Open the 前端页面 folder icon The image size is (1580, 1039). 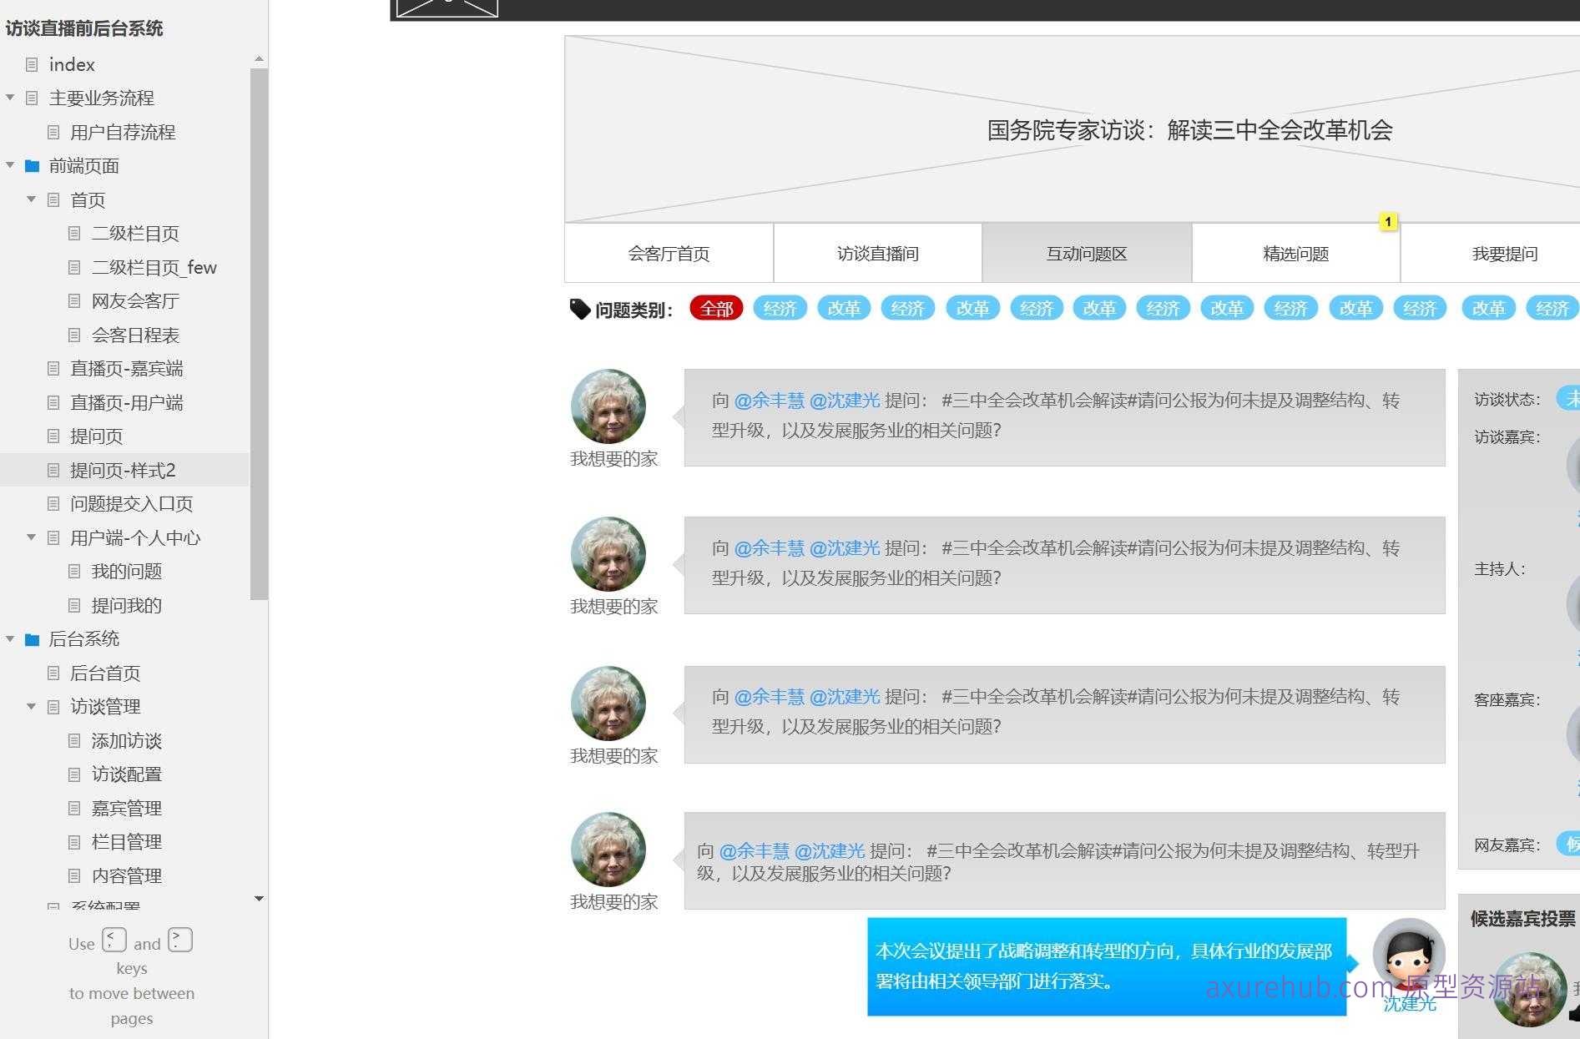click(32, 166)
